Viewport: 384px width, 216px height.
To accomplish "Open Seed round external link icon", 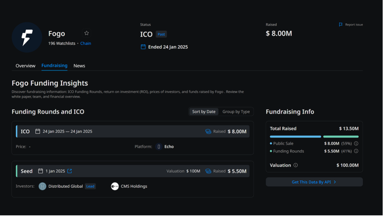I will pos(70,171).
